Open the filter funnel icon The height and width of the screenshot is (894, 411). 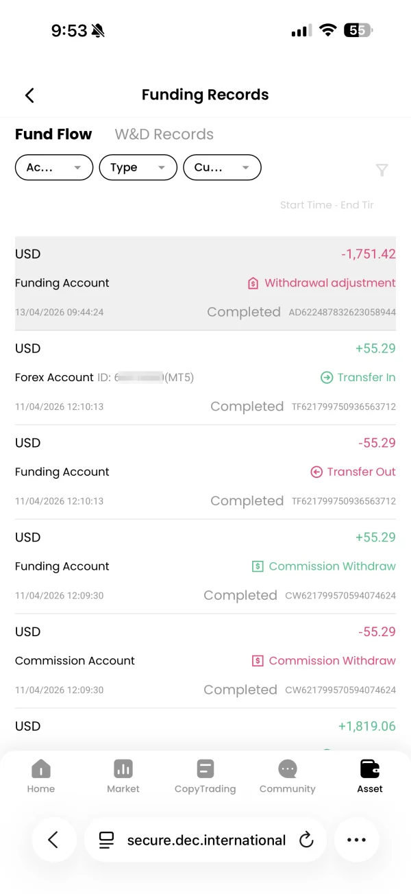click(382, 170)
